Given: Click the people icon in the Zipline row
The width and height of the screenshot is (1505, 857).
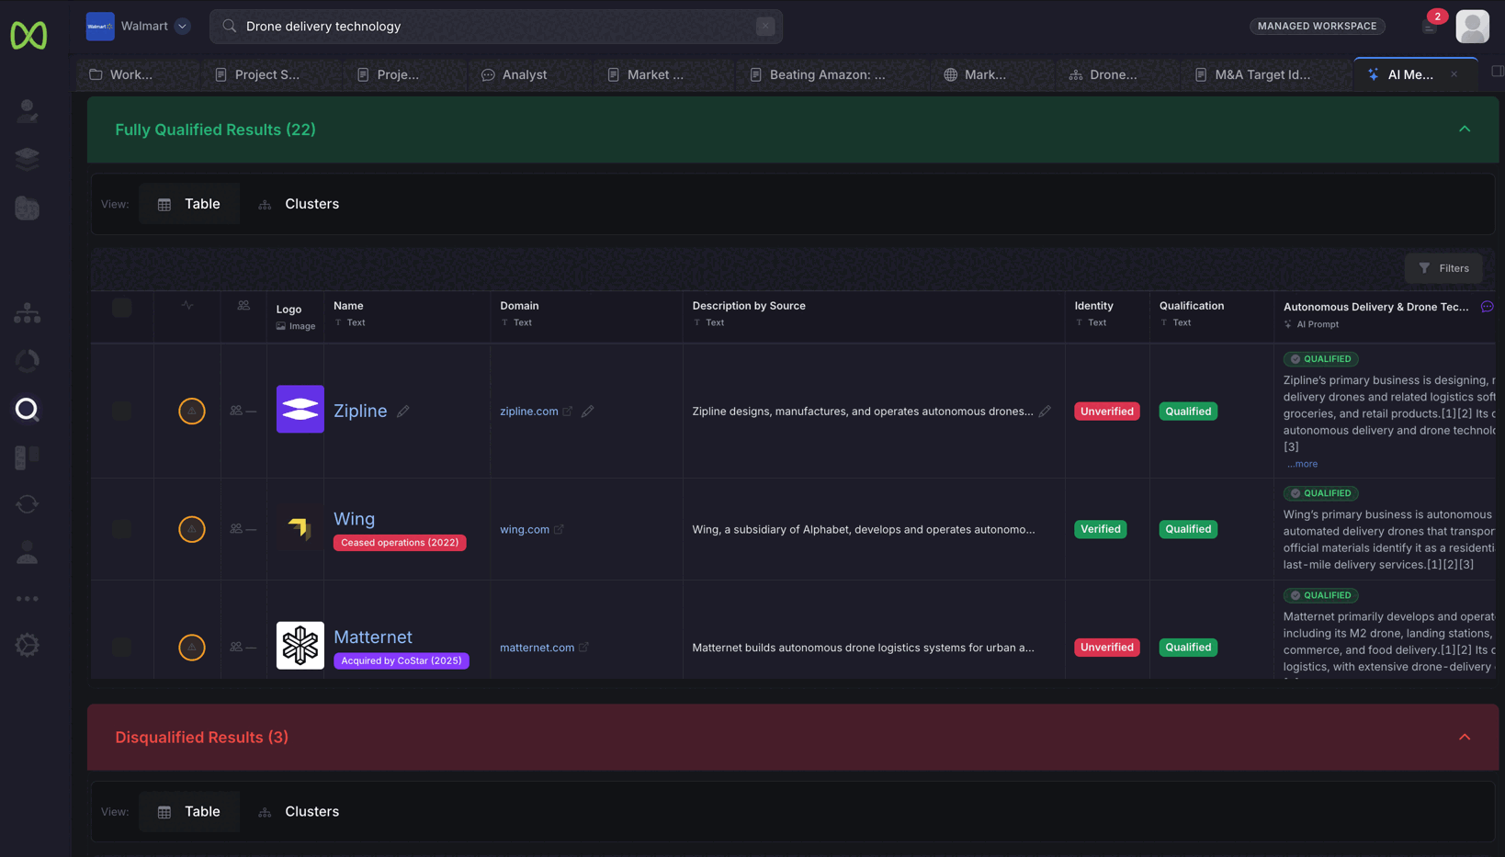Looking at the screenshot, I should pos(237,411).
